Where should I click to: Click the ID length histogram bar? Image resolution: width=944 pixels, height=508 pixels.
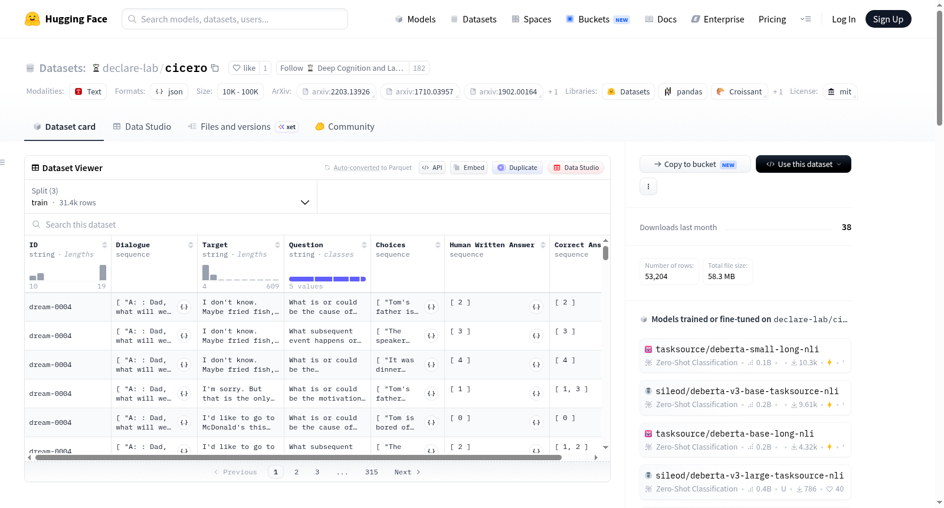point(67,273)
